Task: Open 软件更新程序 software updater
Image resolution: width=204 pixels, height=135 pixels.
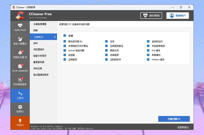Action: (x=20, y=82)
